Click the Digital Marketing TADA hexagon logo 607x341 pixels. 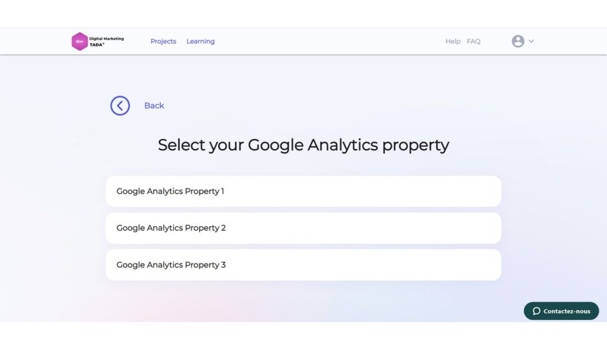[x=79, y=41]
